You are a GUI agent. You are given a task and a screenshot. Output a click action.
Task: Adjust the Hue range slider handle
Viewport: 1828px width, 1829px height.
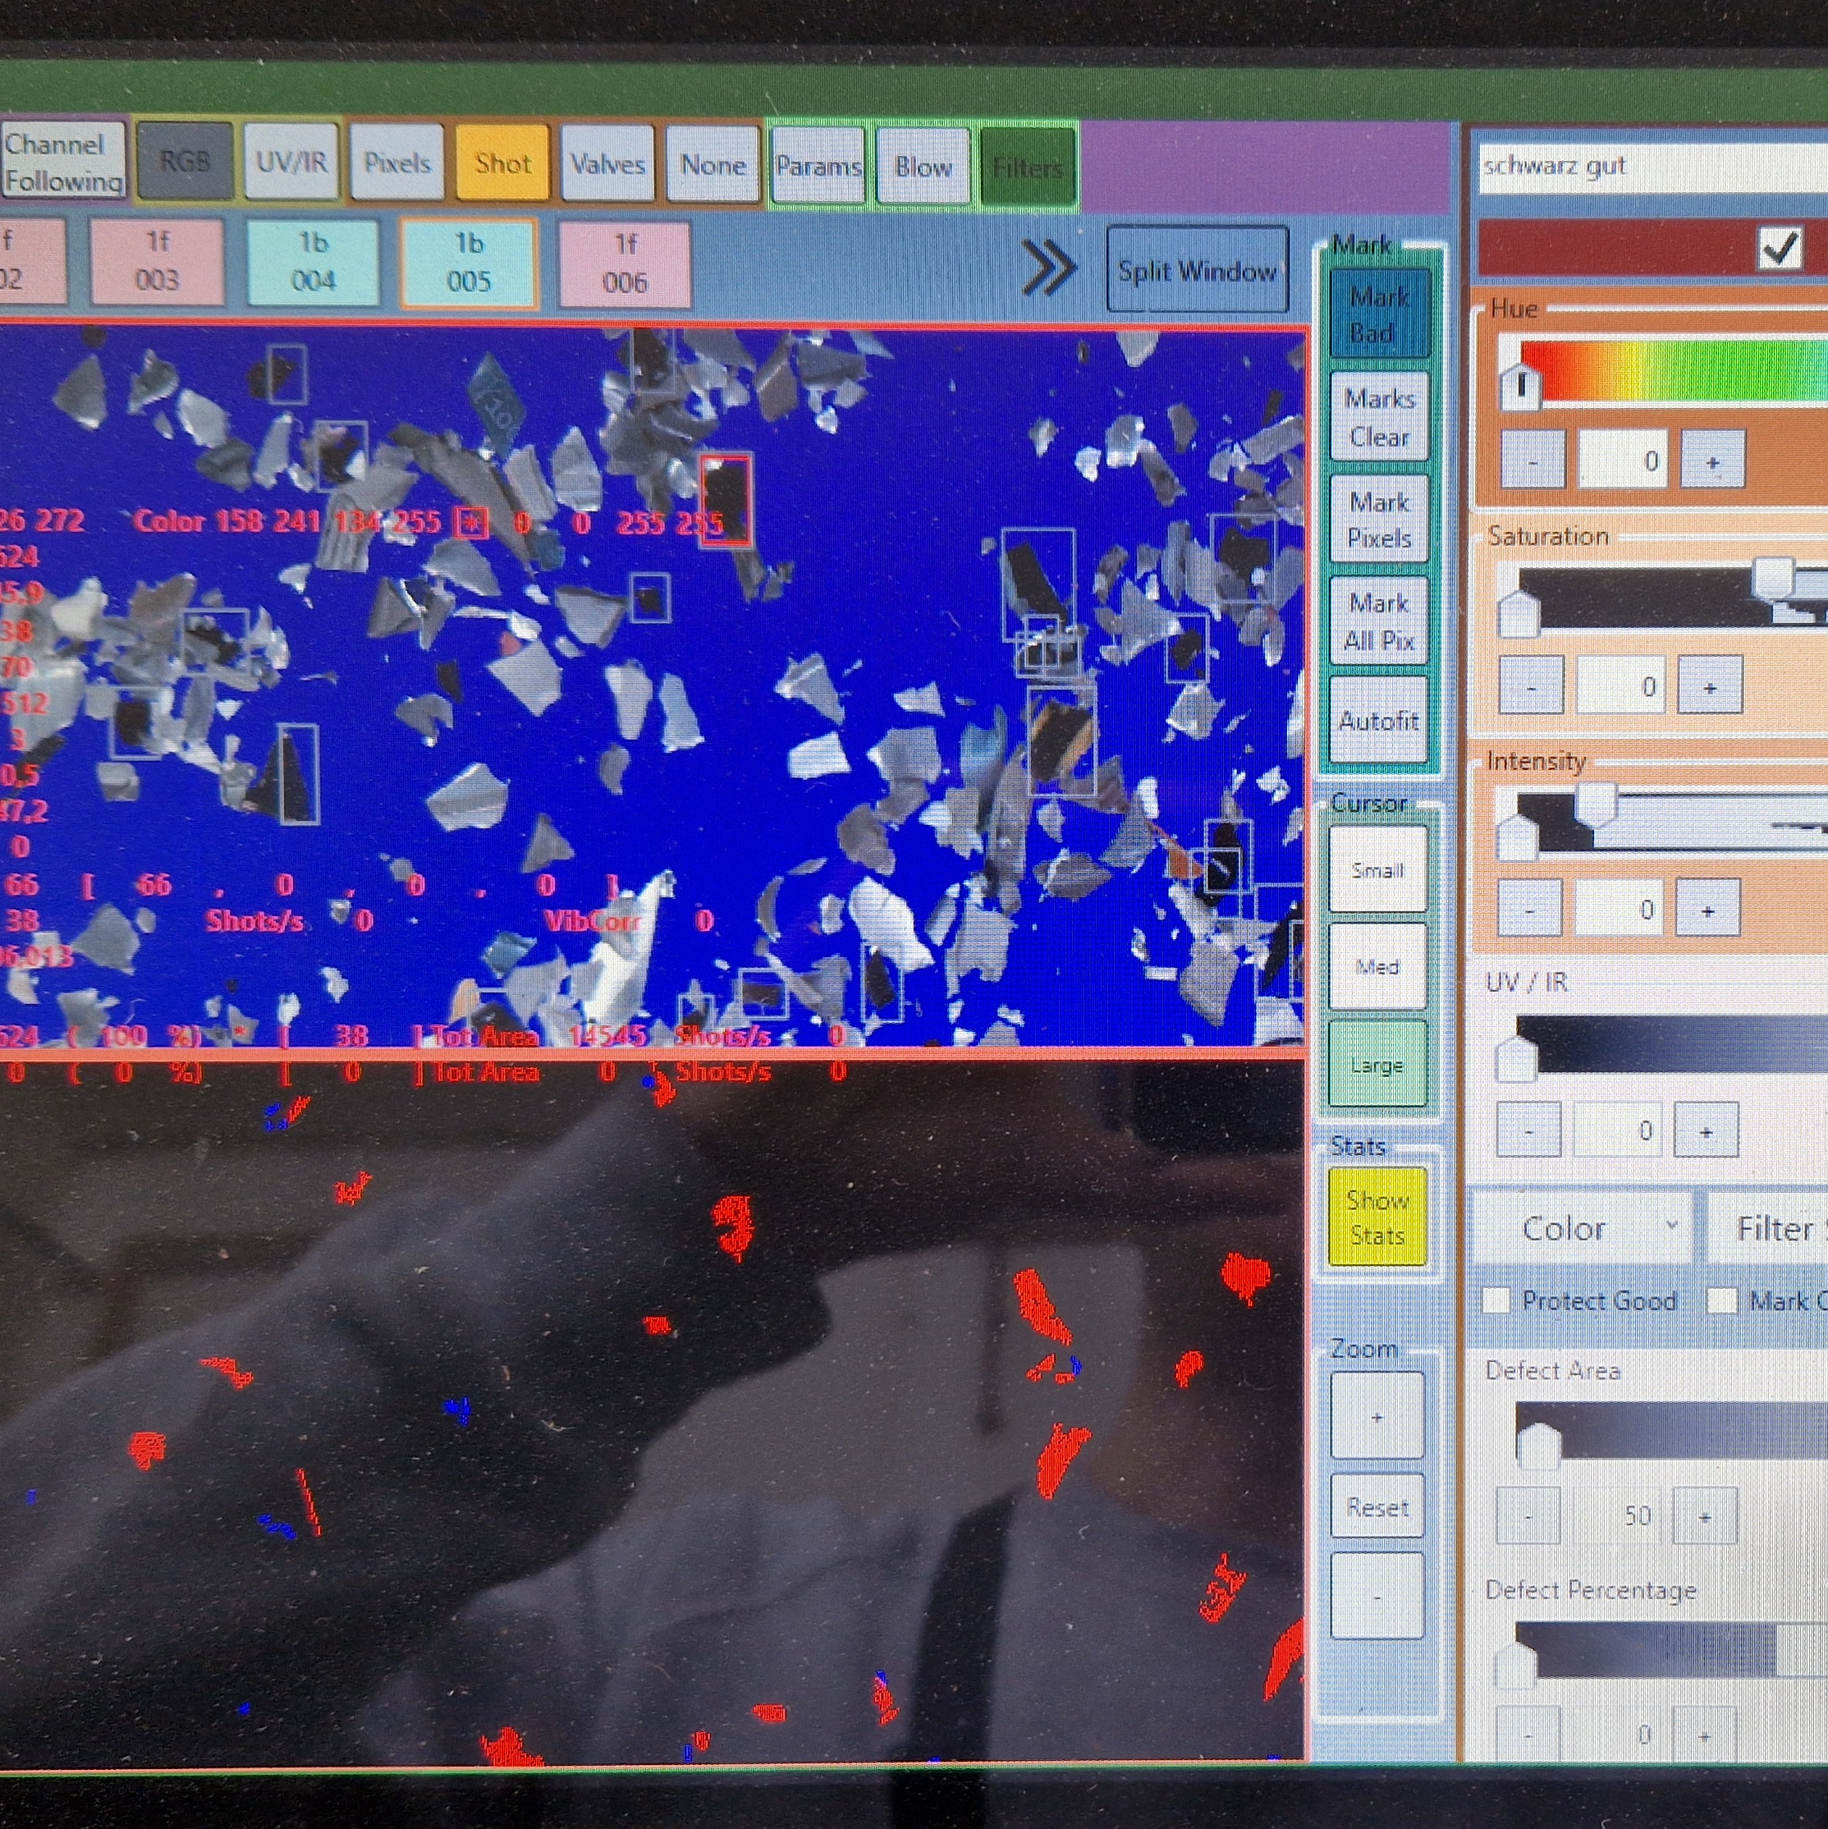(1521, 387)
